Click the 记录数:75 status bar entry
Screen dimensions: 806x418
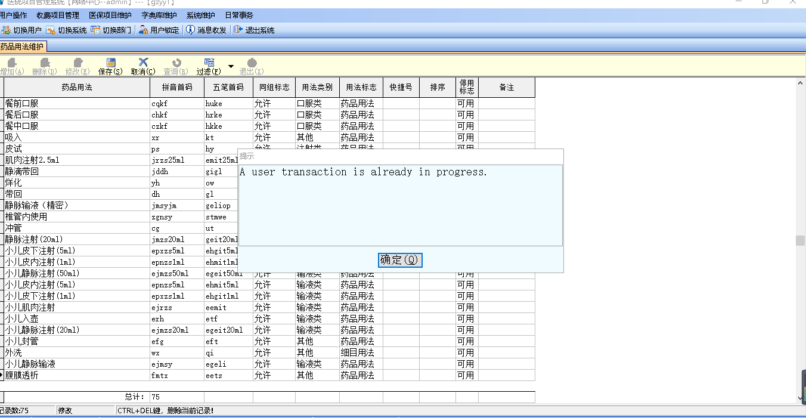click(x=27, y=411)
